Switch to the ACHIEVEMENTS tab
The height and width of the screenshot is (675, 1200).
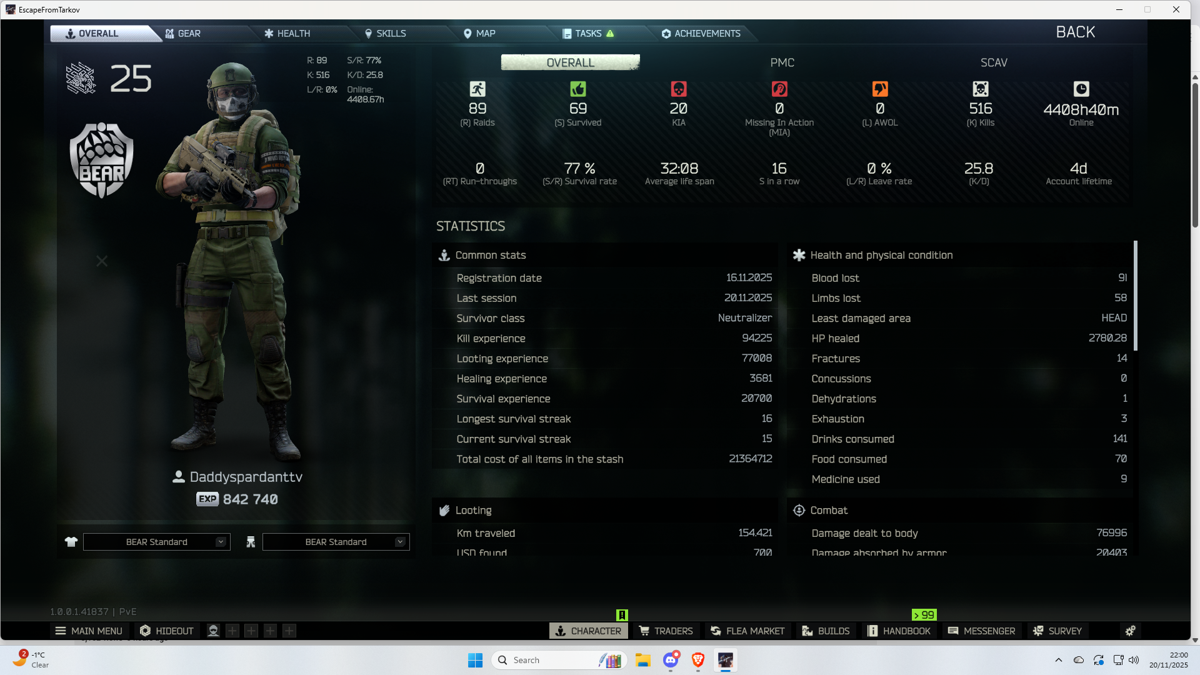pyautogui.click(x=701, y=34)
